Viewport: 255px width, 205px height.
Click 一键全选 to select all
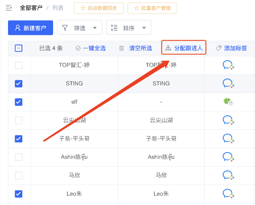click(x=94, y=48)
